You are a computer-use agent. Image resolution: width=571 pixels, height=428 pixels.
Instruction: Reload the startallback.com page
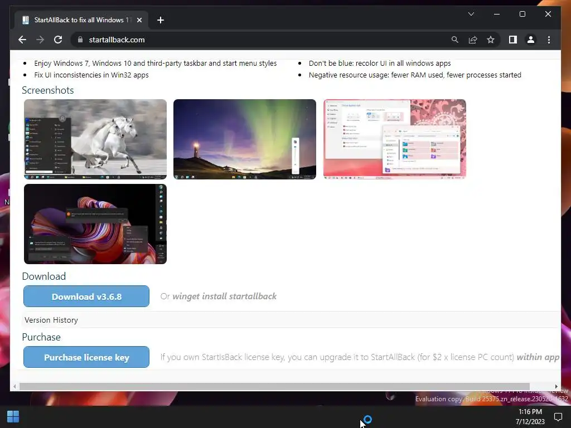pos(58,40)
